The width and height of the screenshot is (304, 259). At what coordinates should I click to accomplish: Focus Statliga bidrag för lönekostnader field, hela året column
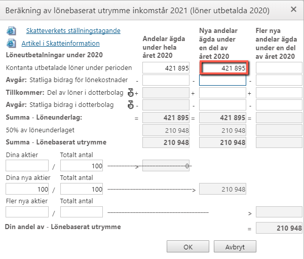[x=166, y=80]
